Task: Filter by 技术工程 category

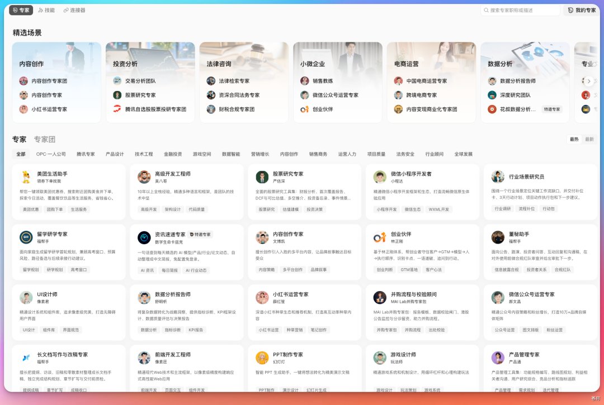Action: [x=144, y=154]
